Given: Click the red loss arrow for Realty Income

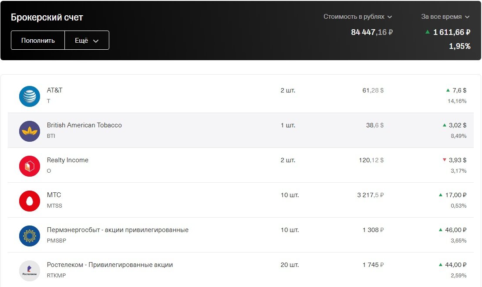Looking at the screenshot, I should (x=444, y=160).
